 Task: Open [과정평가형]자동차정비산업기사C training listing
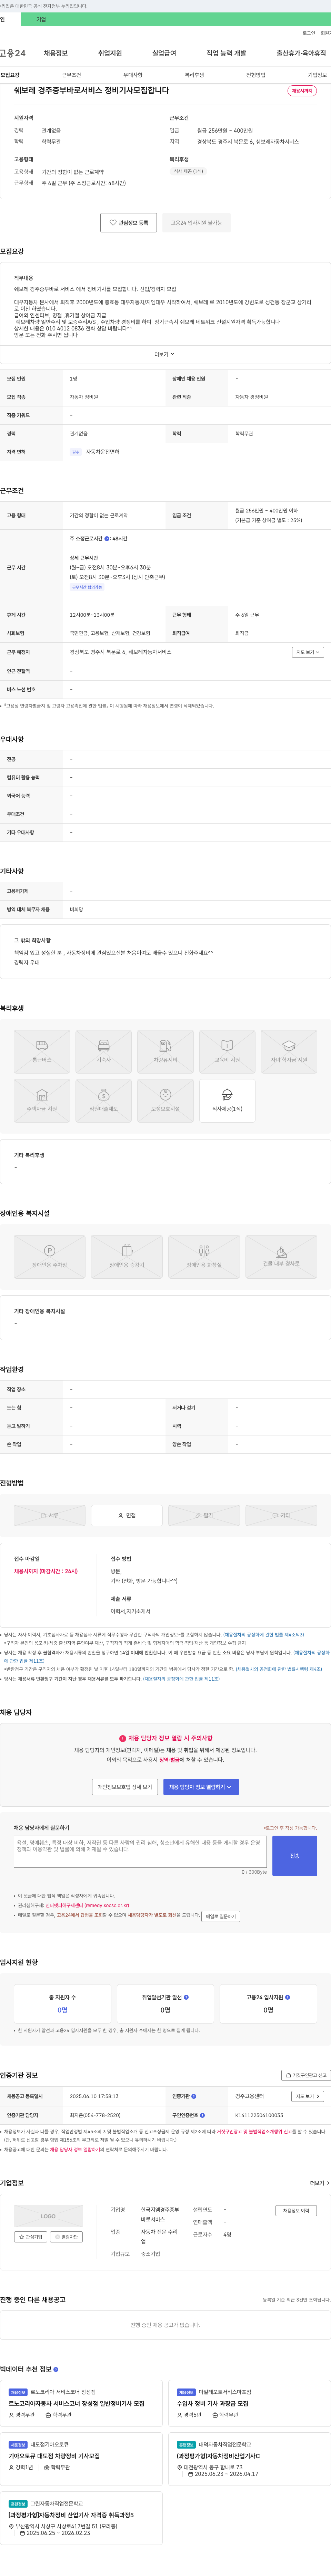click(218, 2455)
